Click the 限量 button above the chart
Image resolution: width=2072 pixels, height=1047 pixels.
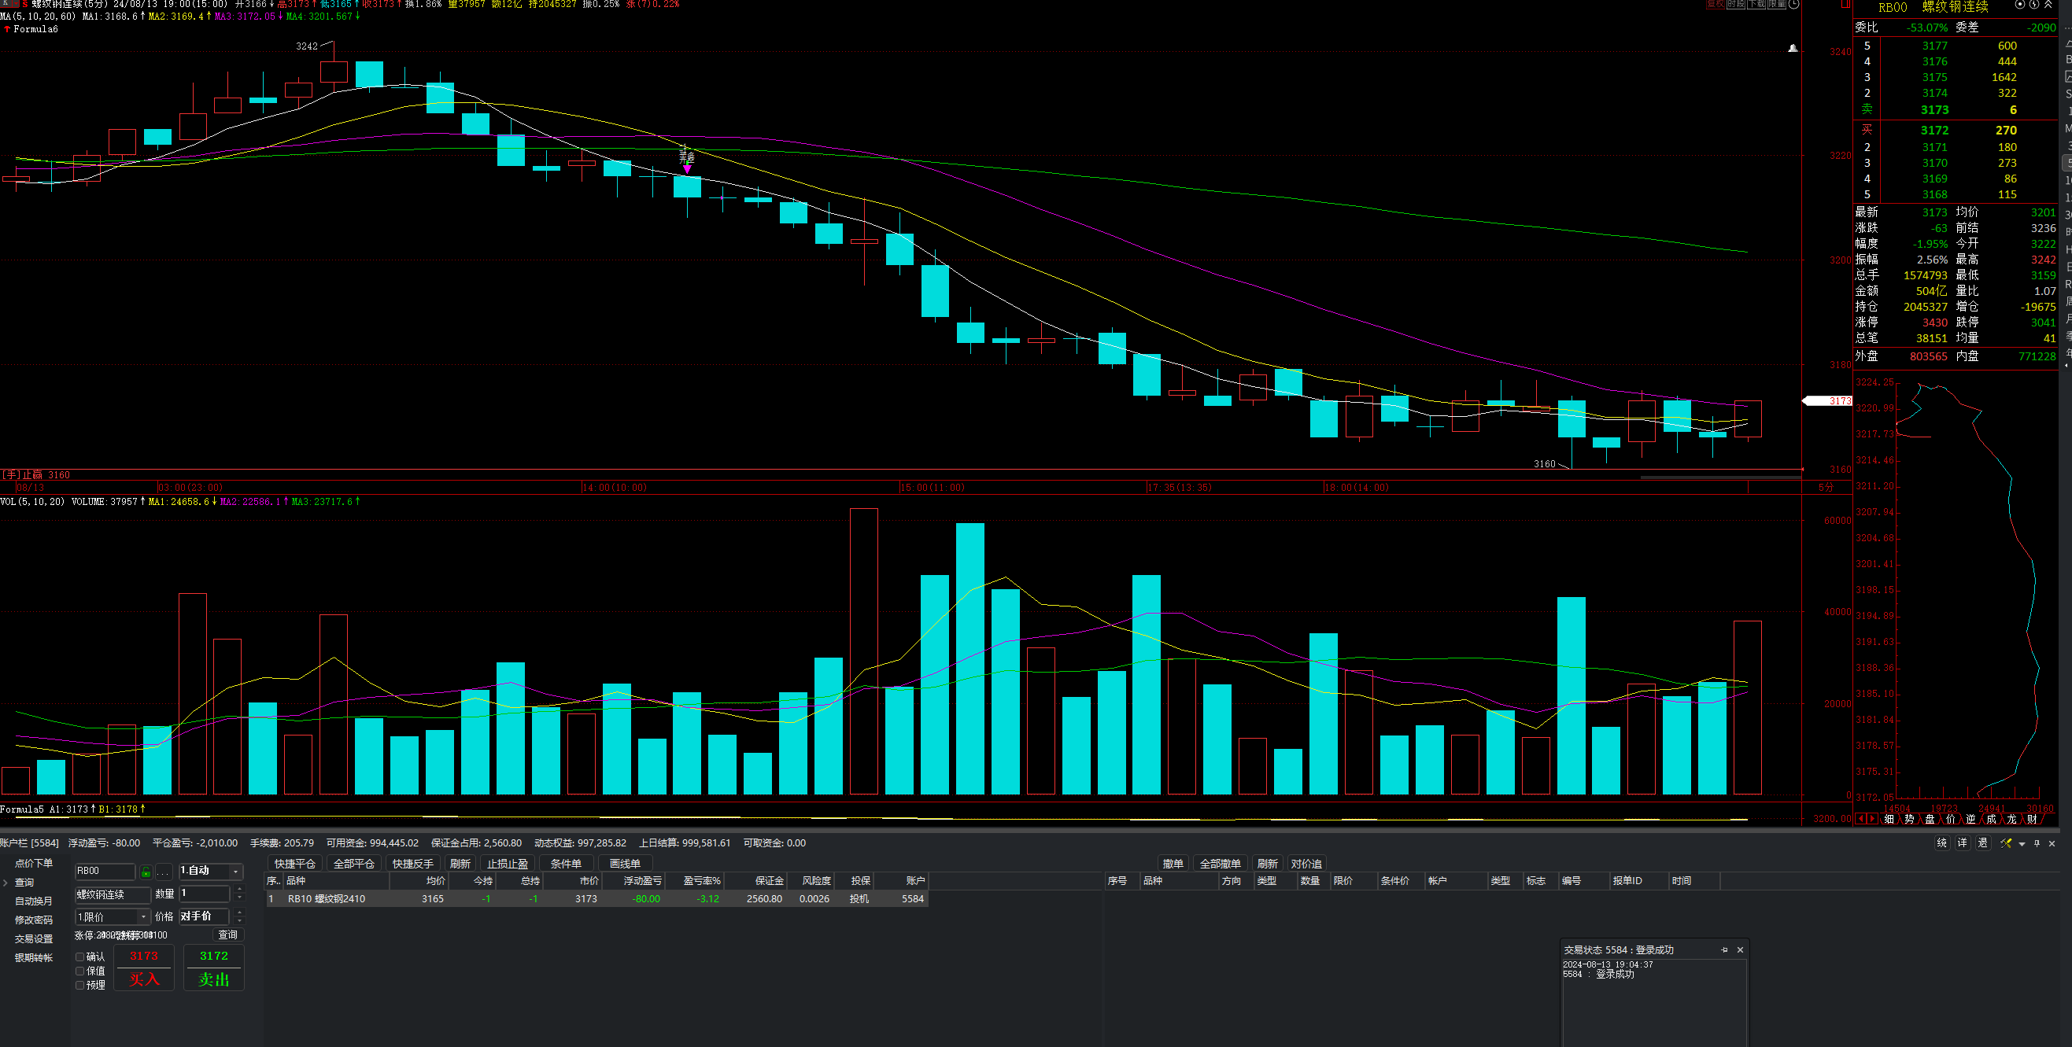point(1777,3)
